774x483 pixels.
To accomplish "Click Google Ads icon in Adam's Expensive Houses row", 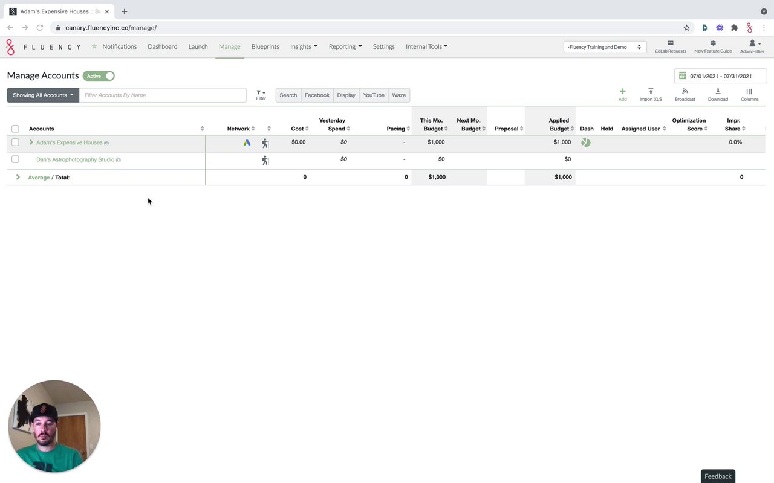I will click(247, 142).
